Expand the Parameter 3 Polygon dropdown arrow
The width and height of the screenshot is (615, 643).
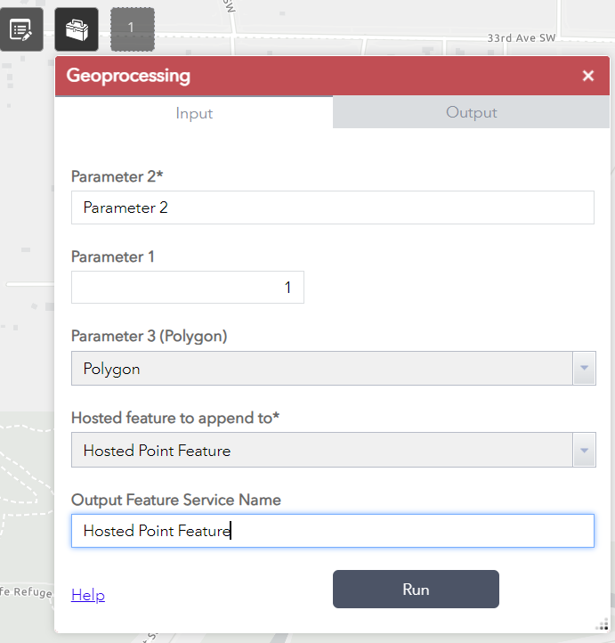584,369
